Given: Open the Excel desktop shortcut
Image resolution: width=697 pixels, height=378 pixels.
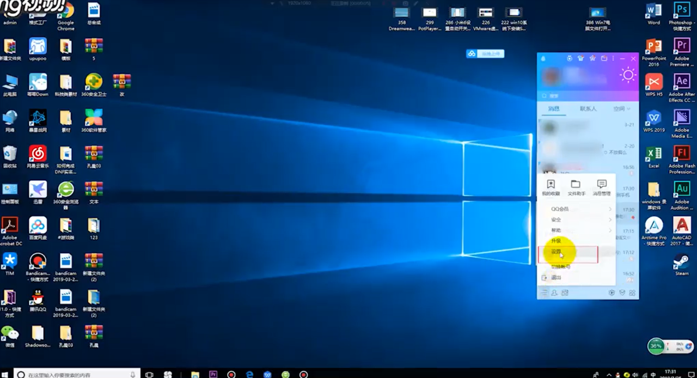Looking at the screenshot, I should 653,156.
